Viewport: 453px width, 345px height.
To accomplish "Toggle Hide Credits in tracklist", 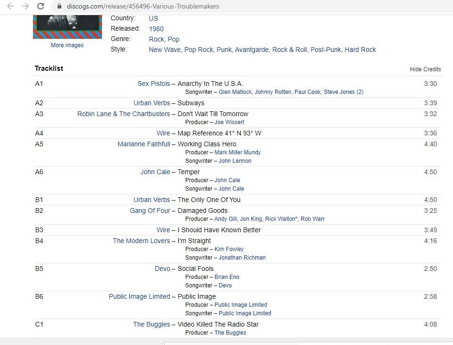I will 425,69.
